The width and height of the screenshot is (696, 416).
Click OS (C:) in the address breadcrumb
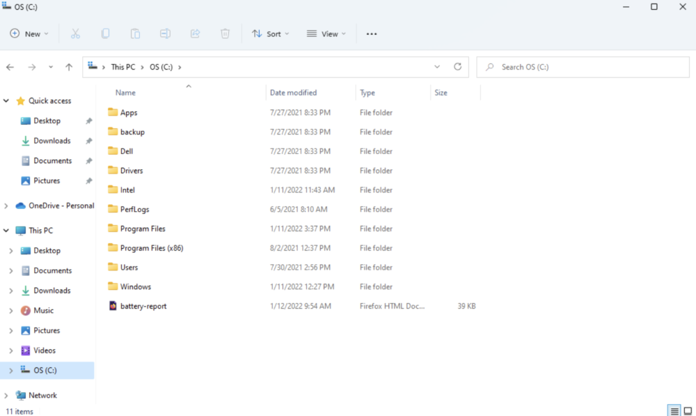[x=161, y=67]
